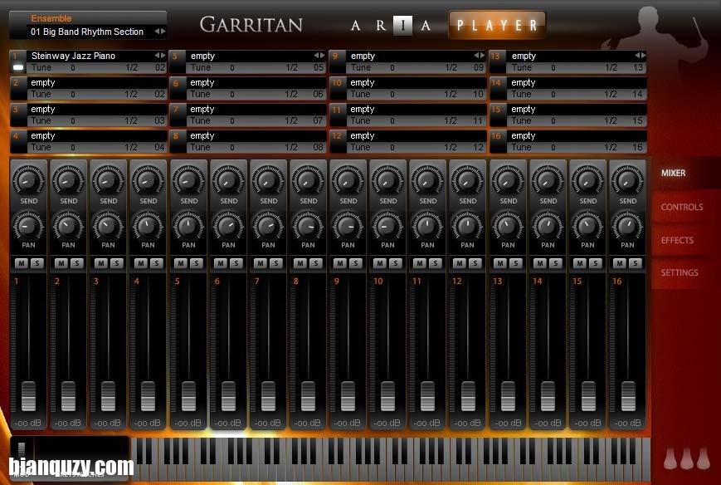Adjust the PAN knob on channel 5
Viewport: 721px width, 485px height.
pos(188,225)
